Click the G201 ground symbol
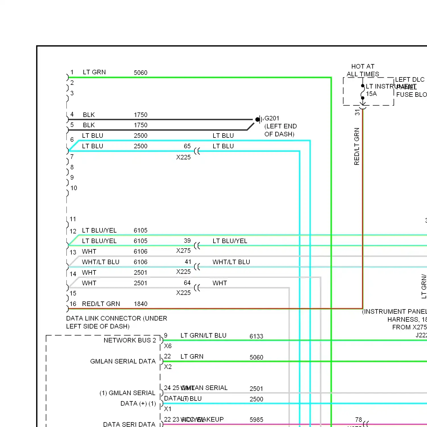The width and height of the screenshot is (427, 427). pyautogui.click(x=259, y=119)
